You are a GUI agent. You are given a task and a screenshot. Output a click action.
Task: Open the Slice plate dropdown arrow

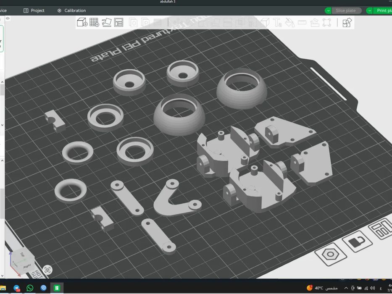tap(328, 10)
